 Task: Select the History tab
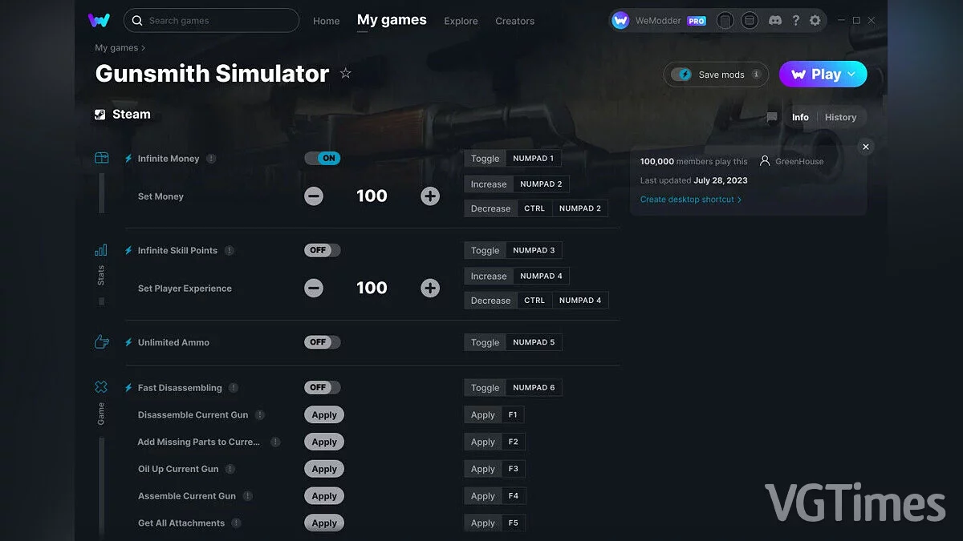click(840, 117)
